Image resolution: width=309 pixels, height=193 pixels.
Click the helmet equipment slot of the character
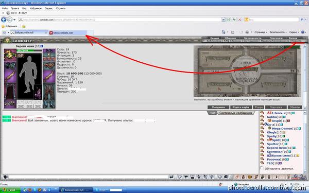pos(10,55)
